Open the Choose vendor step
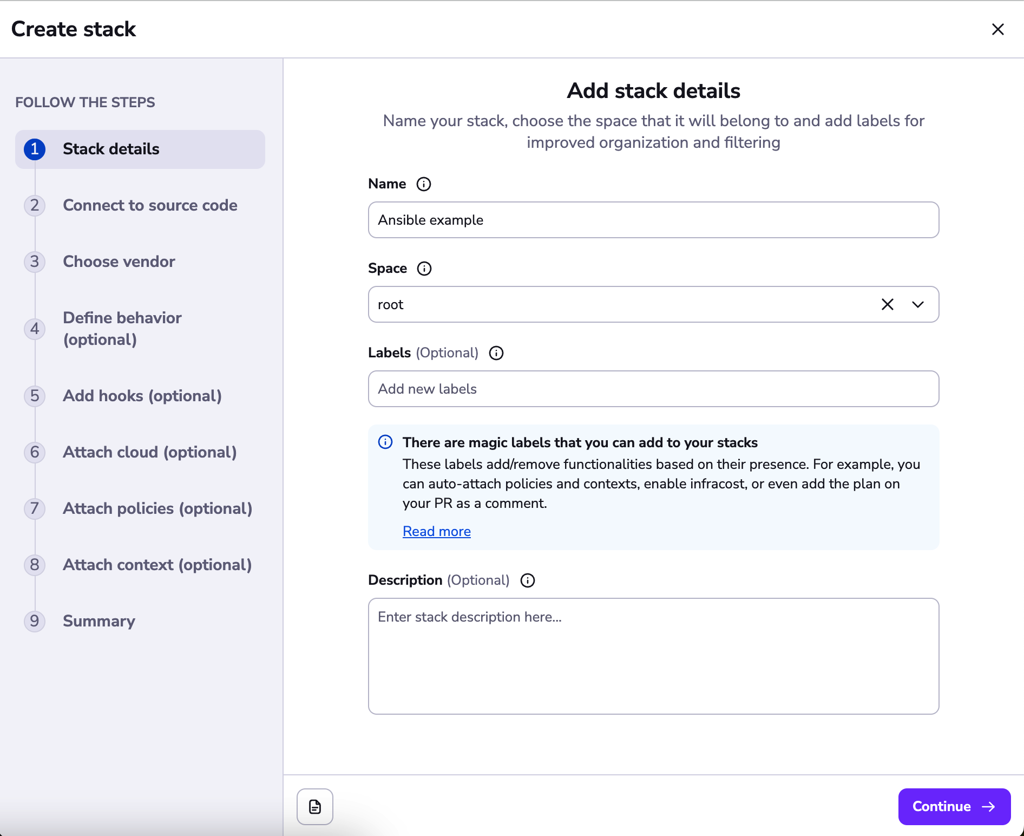The width and height of the screenshot is (1024, 836). click(119, 262)
